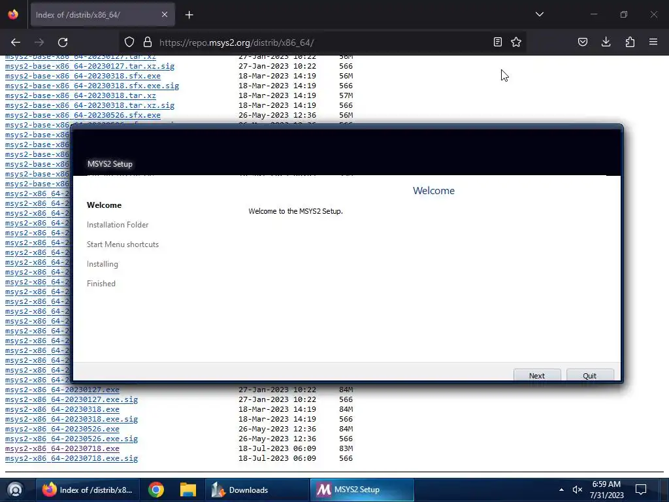Launch Chrome from the taskbar
The height and width of the screenshot is (502, 669).
[156, 490]
